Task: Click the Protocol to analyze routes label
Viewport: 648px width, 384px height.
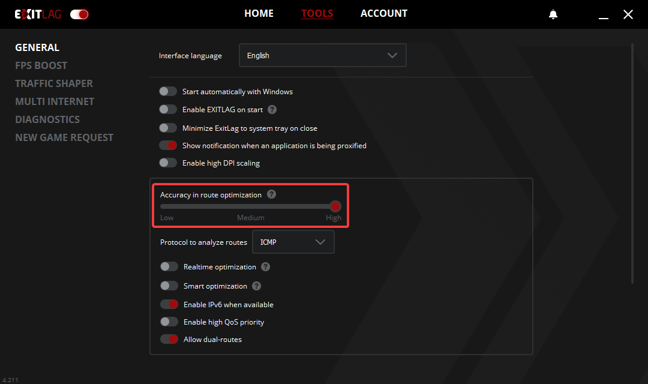Action: [x=203, y=242]
